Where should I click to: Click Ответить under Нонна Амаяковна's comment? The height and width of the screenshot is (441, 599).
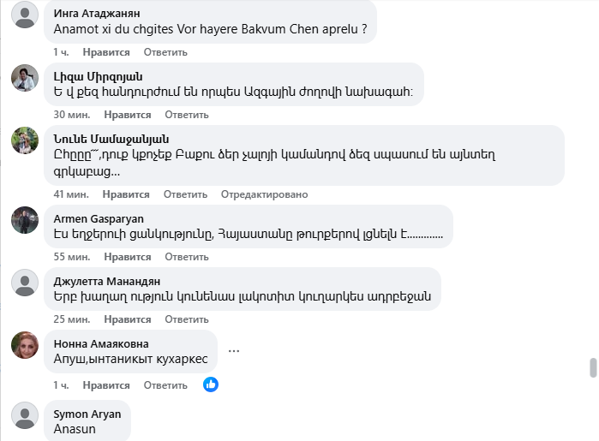coord(165,385)
